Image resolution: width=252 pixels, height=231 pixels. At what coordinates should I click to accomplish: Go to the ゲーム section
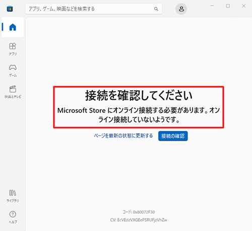pos(13,71)
